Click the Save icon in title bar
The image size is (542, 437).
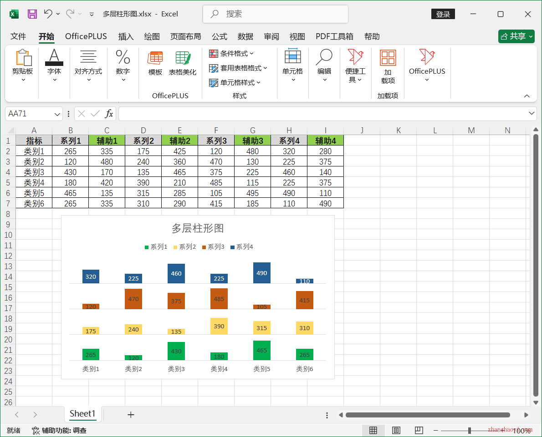pyautogui.click(x=32, y=14)
